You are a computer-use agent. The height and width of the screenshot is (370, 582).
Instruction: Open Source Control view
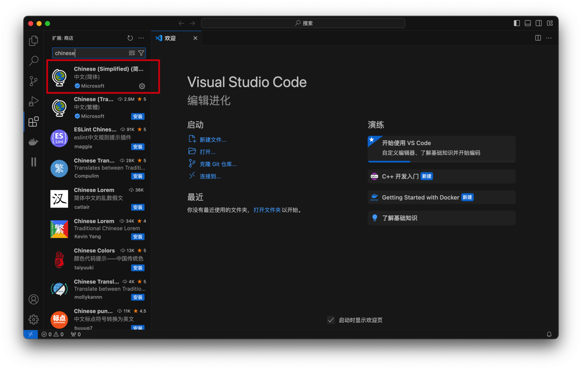[x=33, y=81]
